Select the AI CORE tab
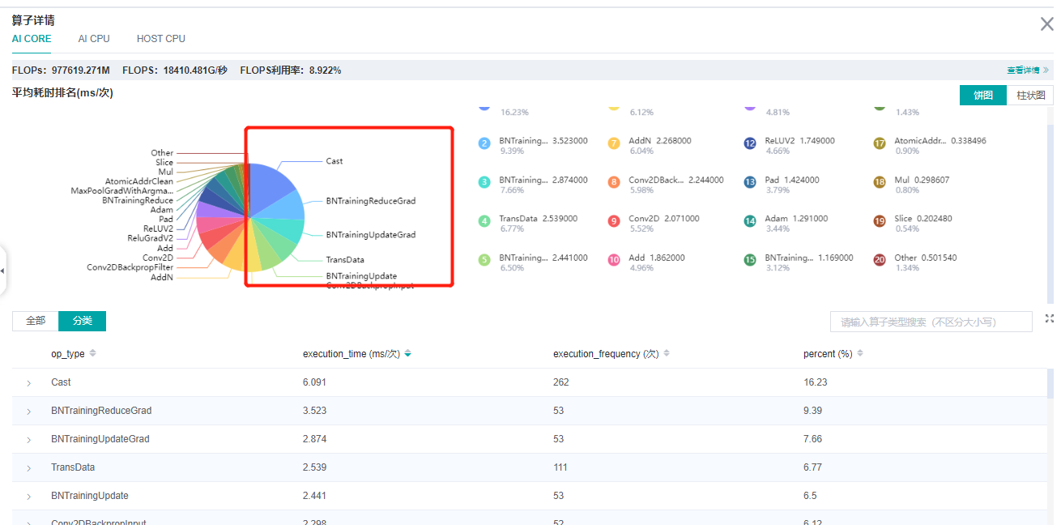This screenshot has height=529, width=1061. [x=32, y=39]
